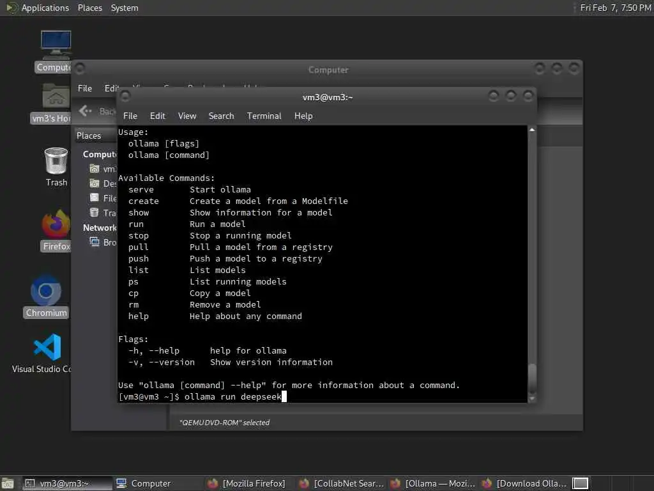
Task: Click 'Remove a model' description text
Action: click(x=225, y=305)
